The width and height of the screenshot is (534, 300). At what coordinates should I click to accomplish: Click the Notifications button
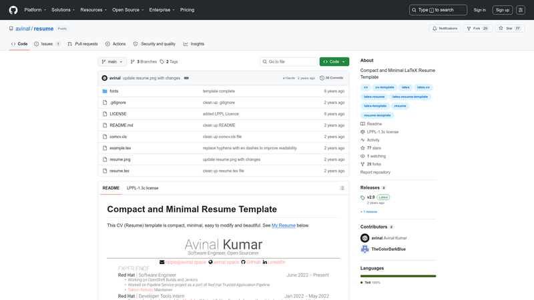445,29
